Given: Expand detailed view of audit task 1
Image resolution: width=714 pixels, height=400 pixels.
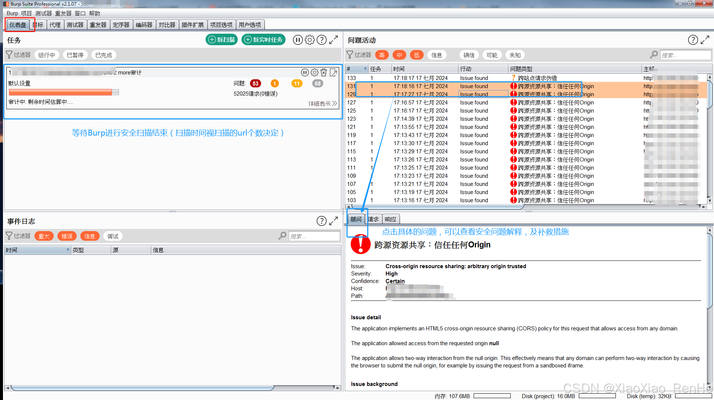Looking at the screenshot, I should [323, 104].
